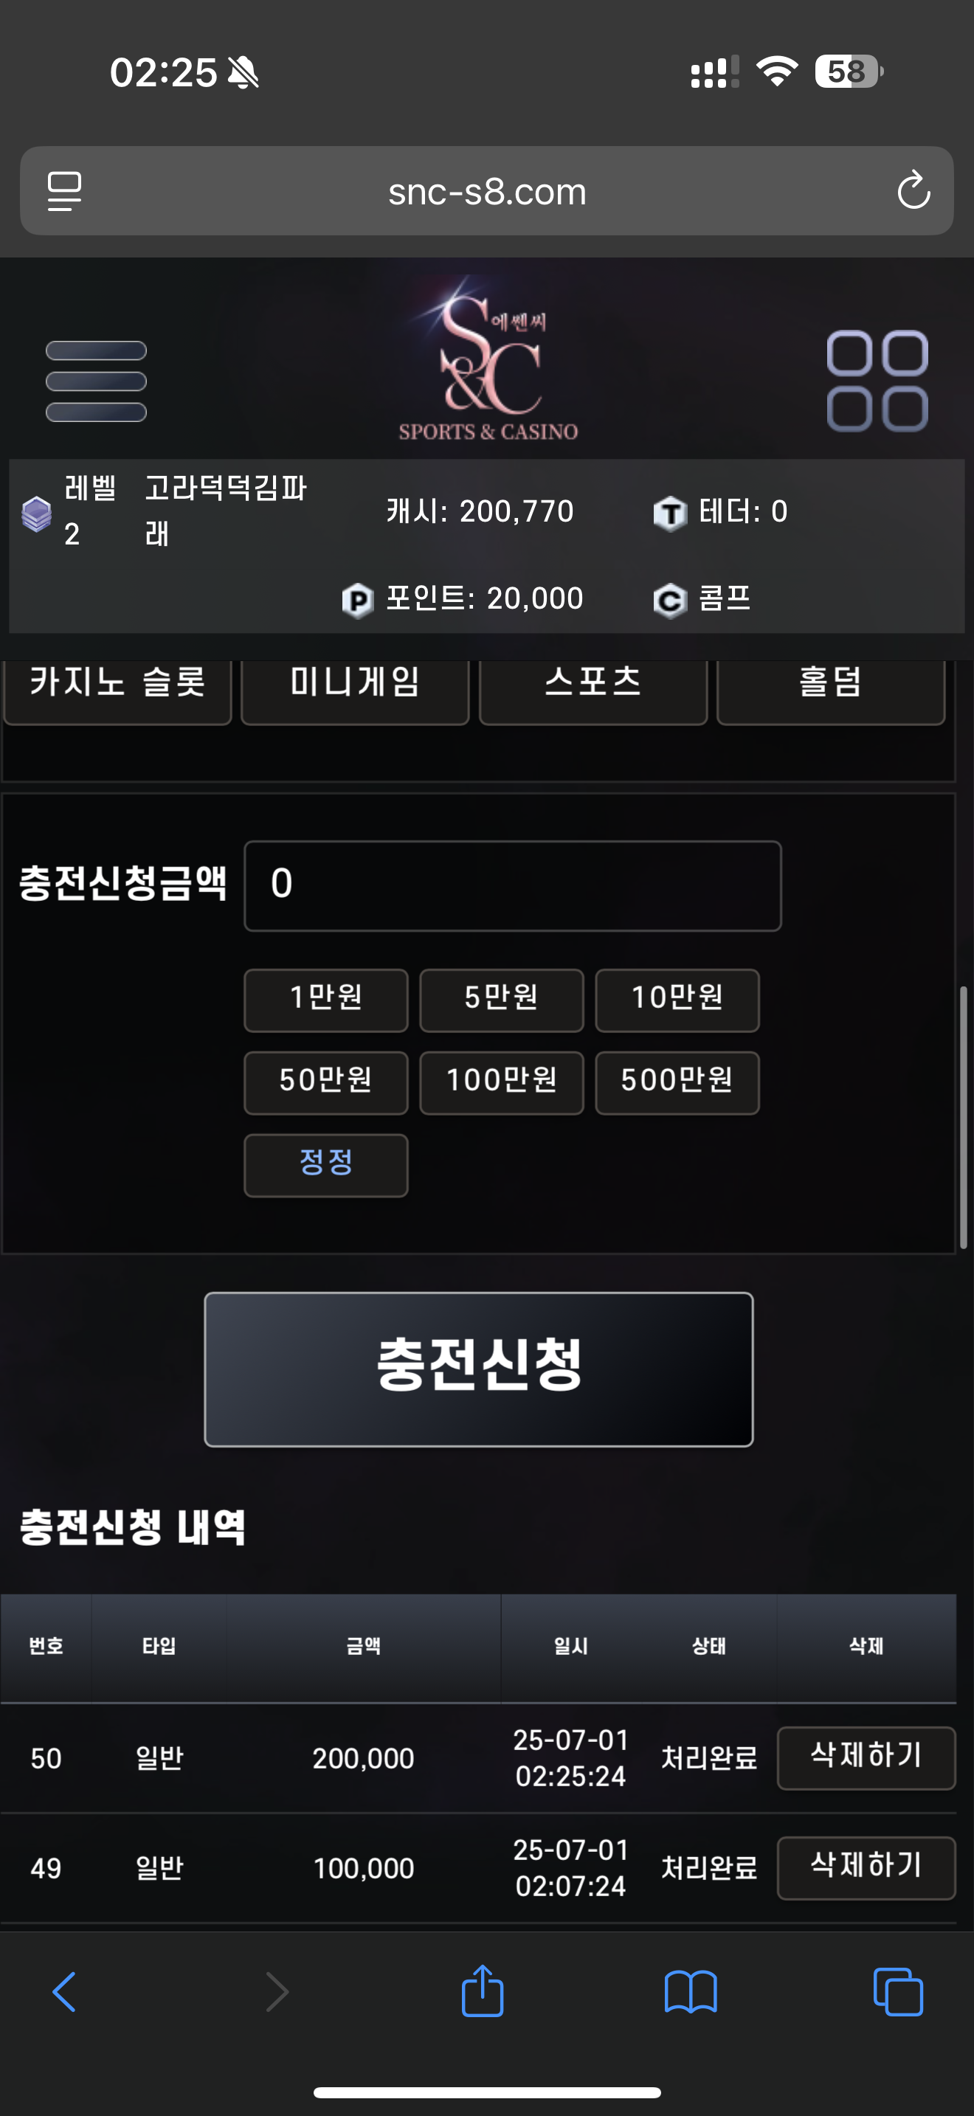The height and width of the screenshot is (2116, 974).
Task: Reload the page with the refresh icon
Action: click(x=913, y=190)
